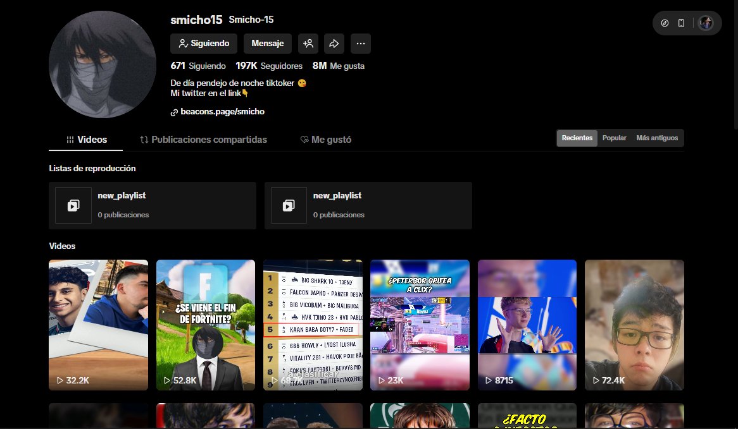Click the Siguiendo follow-status button
The width and height of the screenshot is (738, 429).
204,43
